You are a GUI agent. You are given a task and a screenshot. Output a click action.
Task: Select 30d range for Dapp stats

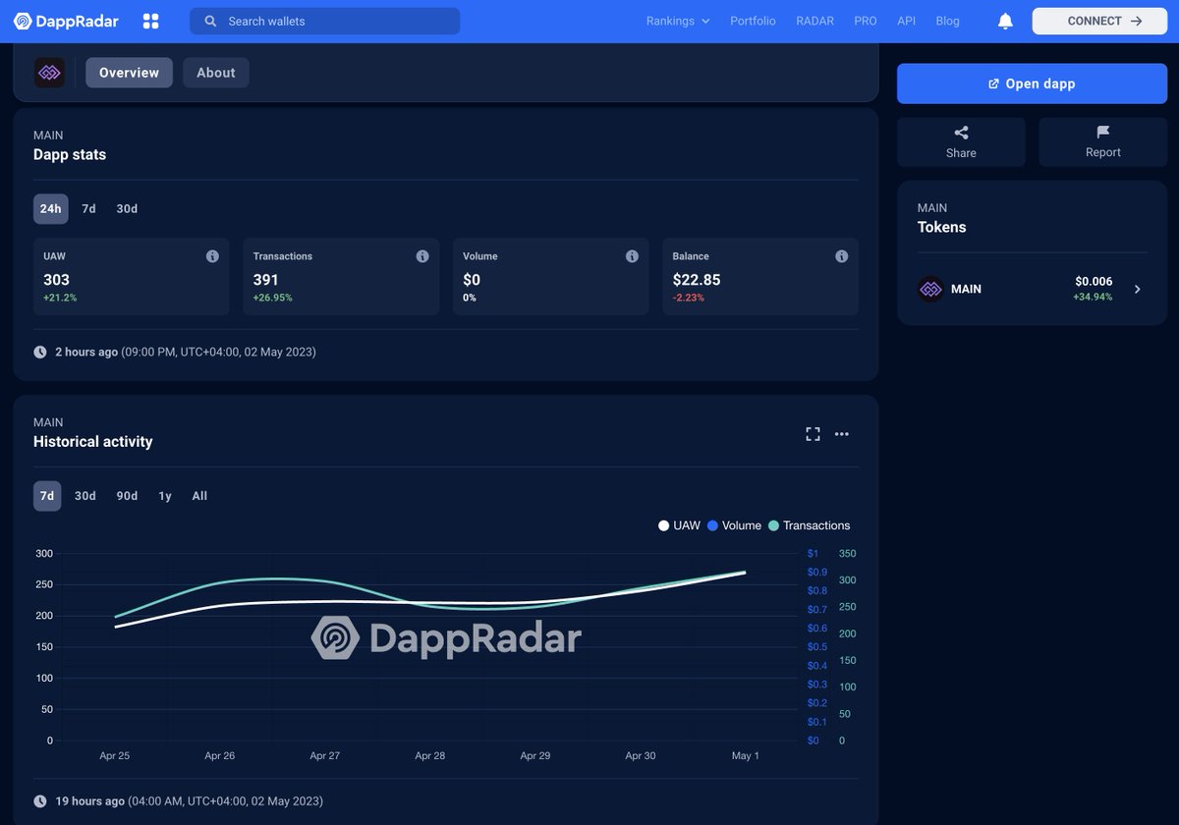[x=127, y=209]
